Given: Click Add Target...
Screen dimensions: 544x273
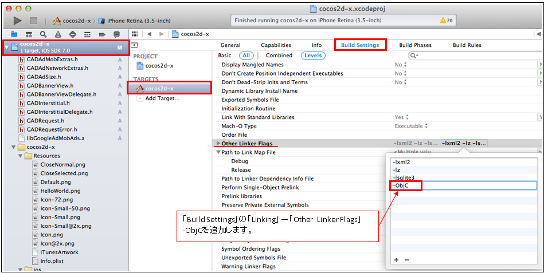Looking at the screenshot, I should pyautogui.click(x=158, y=98).
